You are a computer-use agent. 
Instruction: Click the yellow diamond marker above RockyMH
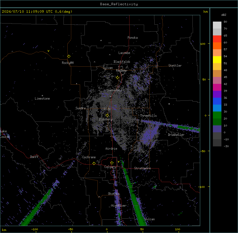tap(69, 56)
